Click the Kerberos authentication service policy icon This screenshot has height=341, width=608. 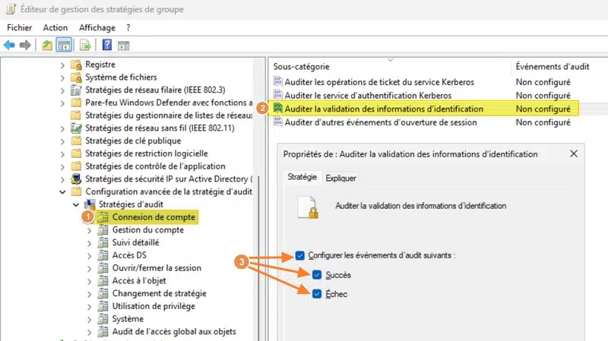coord(277,95)
